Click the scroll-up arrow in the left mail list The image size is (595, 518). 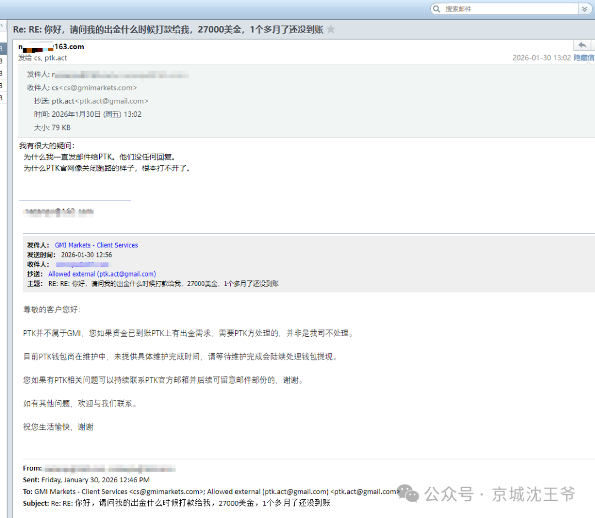point(2,25)
